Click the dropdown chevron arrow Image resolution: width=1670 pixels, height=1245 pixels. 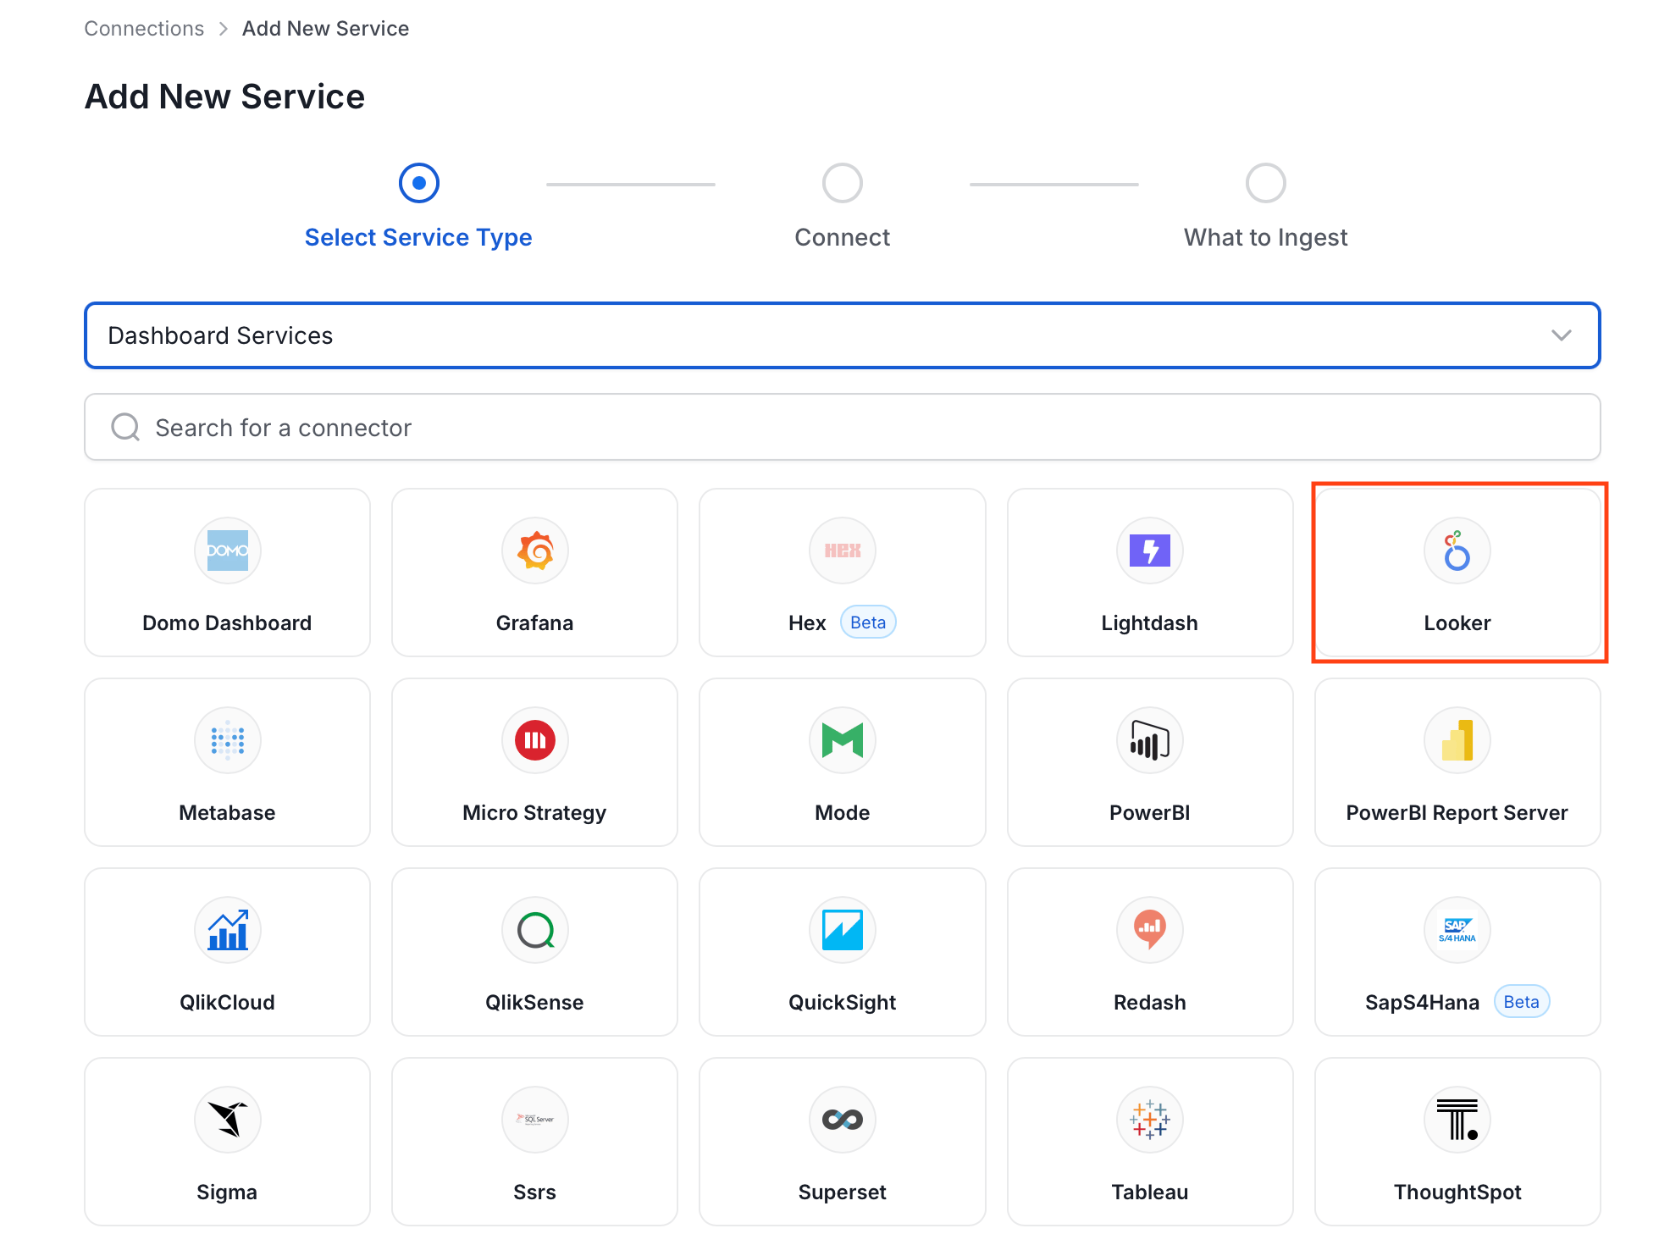[1561, 335]
